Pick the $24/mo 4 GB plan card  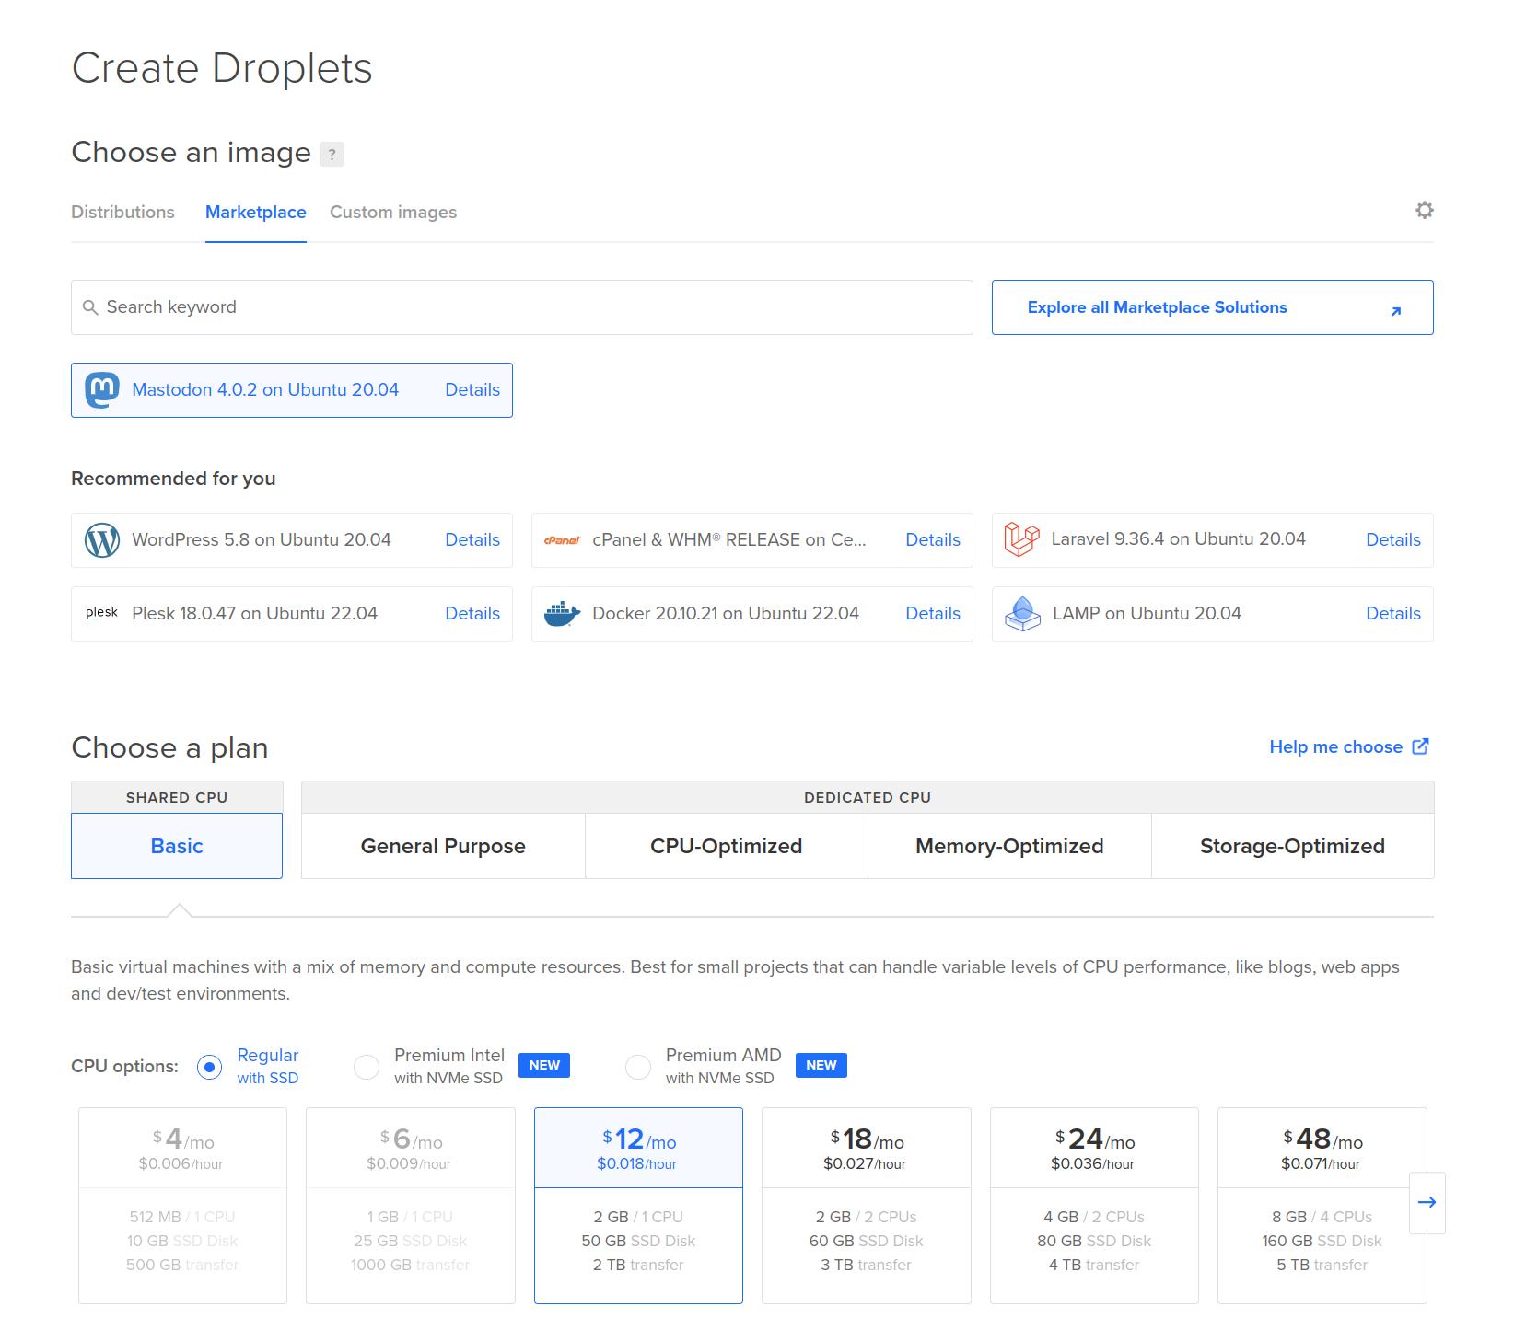click(x=1094, y=1206)
